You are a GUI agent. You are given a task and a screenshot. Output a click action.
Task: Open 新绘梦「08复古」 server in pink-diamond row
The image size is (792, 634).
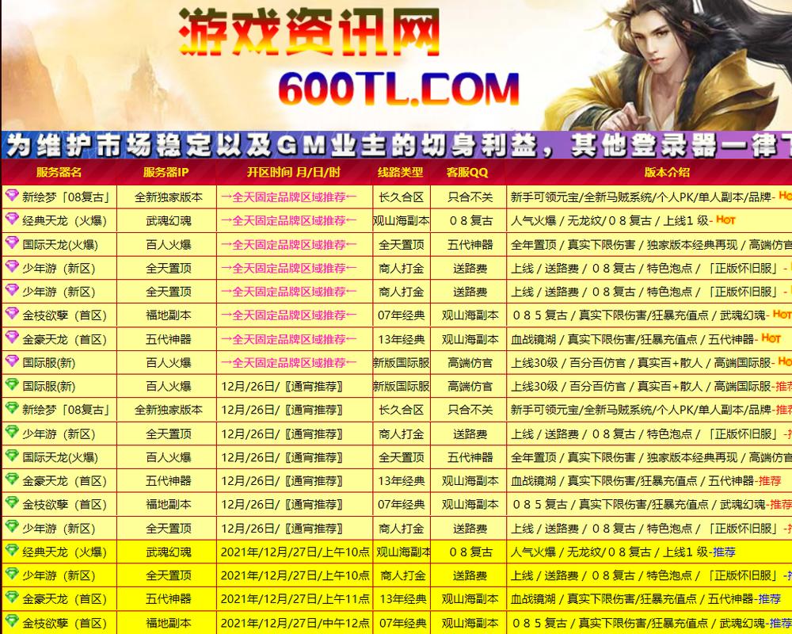pyautogui.click(x=66, y=197)
